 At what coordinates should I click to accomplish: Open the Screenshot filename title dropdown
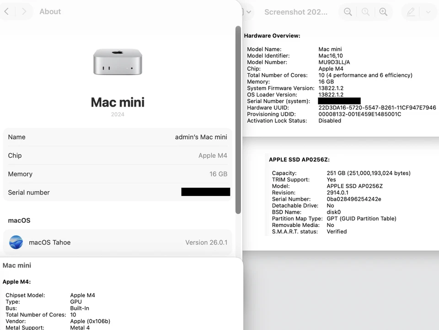[295, 12]
